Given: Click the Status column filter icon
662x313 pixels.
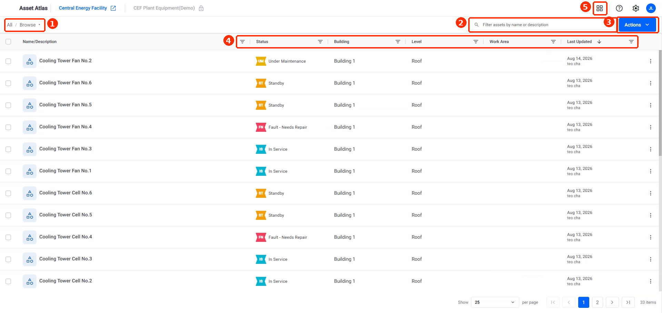Looking at the screenshot, I should [x=320, y=42].
